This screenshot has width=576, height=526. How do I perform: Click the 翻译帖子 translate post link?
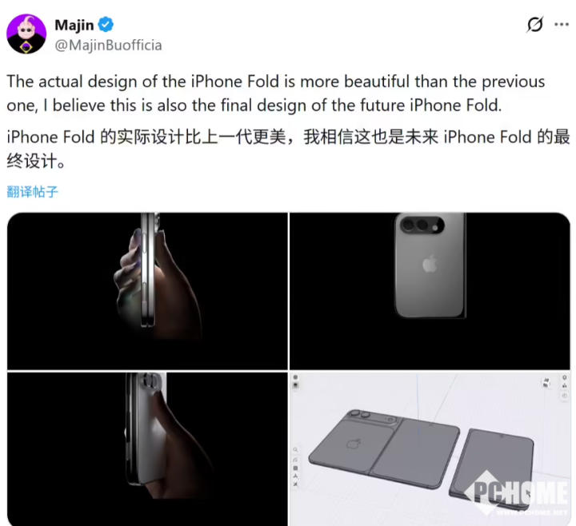(32, 192)
